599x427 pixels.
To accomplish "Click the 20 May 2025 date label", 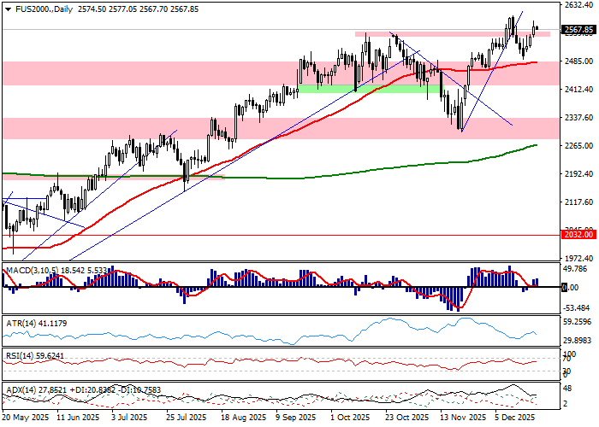I will point(26,418).
